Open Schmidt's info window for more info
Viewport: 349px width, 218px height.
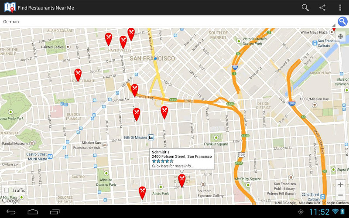tap(181, 159)
